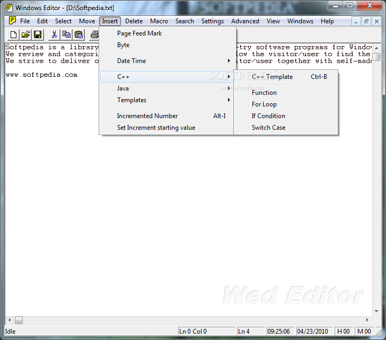Click the Ln 0 Col 0 status field
This screenshot has width=386, height=340.
click(x=207, y=332)
